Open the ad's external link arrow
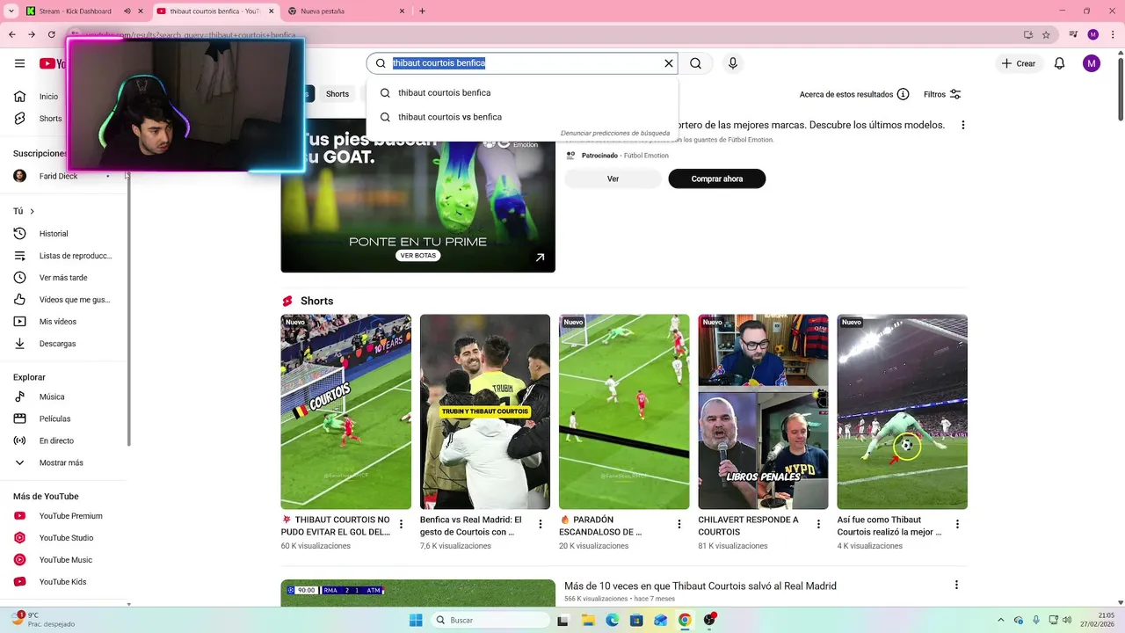The image size is (1125, 633). 540,258
